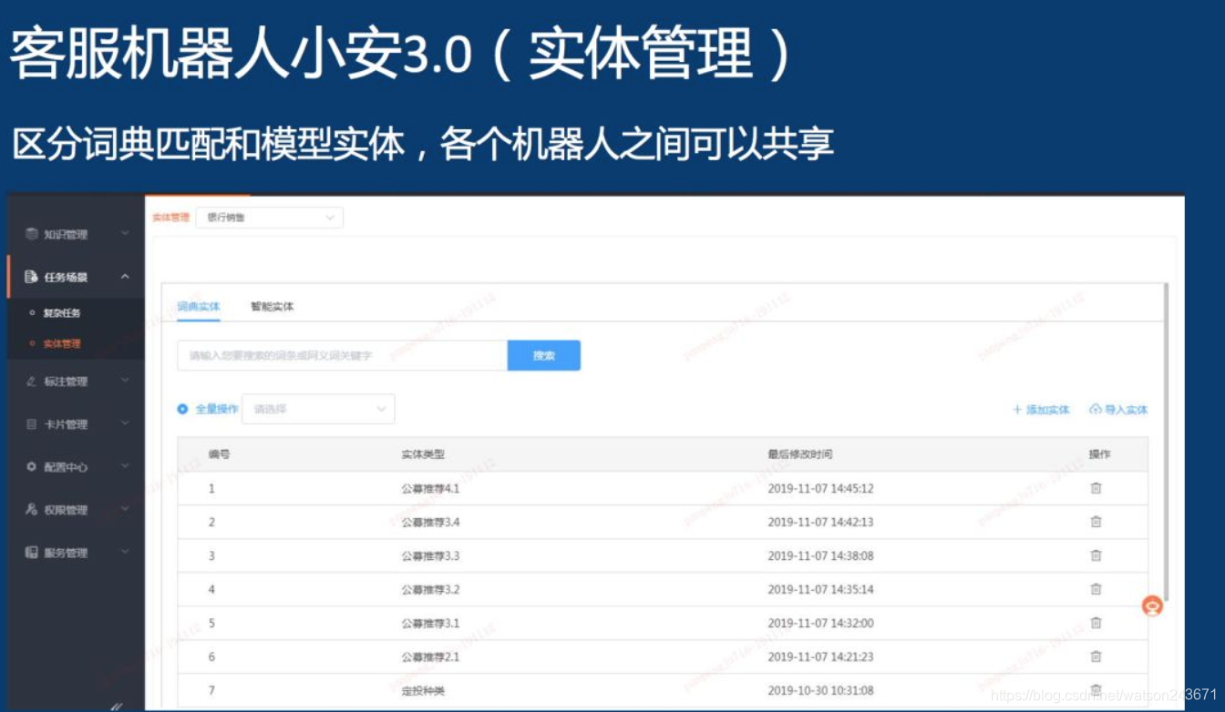The image size is (1225, 712).
Task: Collapse the 任务场景 menu chevron
Action: (x=125, y=277)
